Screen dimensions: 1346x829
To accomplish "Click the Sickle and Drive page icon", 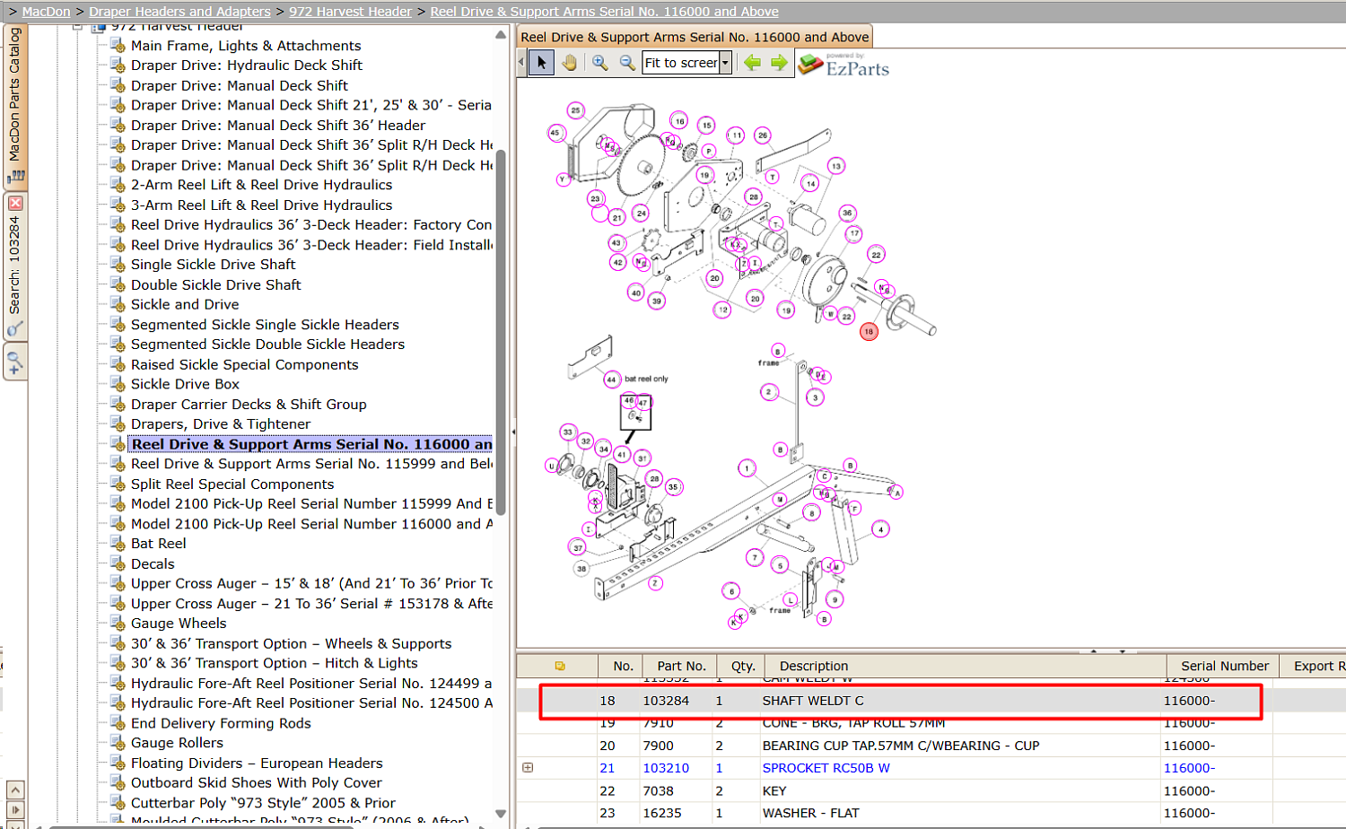I will click(117, 304).
